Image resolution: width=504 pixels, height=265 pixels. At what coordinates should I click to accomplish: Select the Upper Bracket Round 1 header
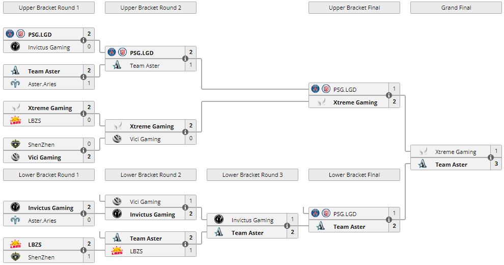point(49,8)
